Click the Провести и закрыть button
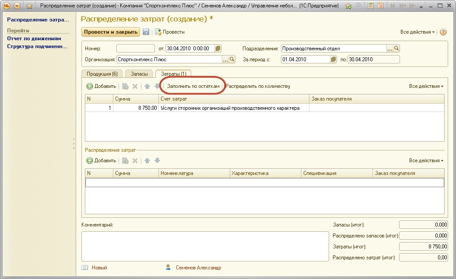 click(110, 32)
